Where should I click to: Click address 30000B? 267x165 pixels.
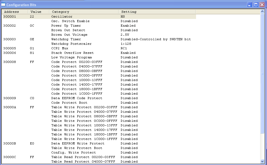(x=10, y=144)
